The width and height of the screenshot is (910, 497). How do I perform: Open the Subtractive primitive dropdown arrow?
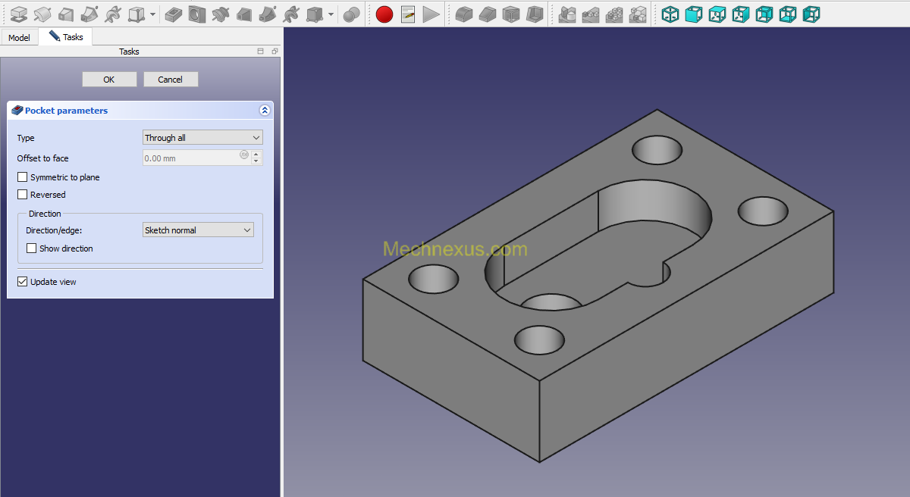(331, 14)
